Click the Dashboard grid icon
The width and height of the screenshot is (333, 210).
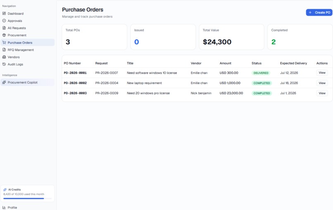pos(4,13)
